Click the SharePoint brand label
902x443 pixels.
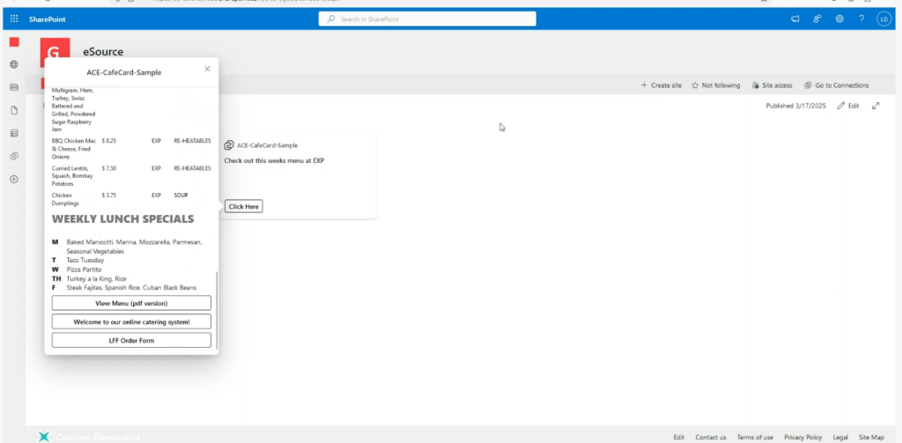[48, 19]
